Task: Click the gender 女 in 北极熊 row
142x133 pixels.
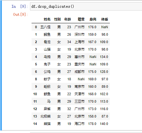Action: pyautogui.click(x=59, y=116)
